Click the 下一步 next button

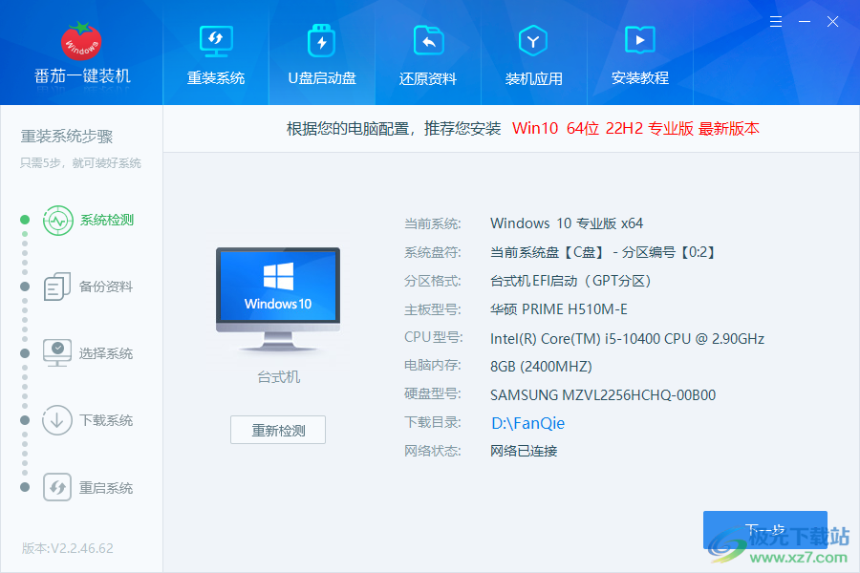pos(764,529)
